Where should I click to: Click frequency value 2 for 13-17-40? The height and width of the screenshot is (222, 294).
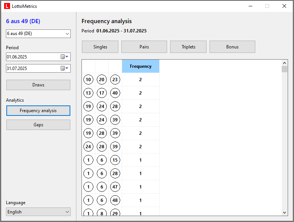click(140, 93)
